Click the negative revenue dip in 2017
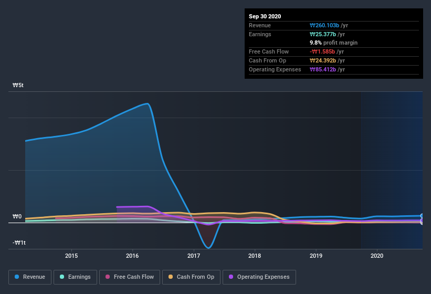The image size is (431, 294). pyautogui.click(x=209, y=247)
